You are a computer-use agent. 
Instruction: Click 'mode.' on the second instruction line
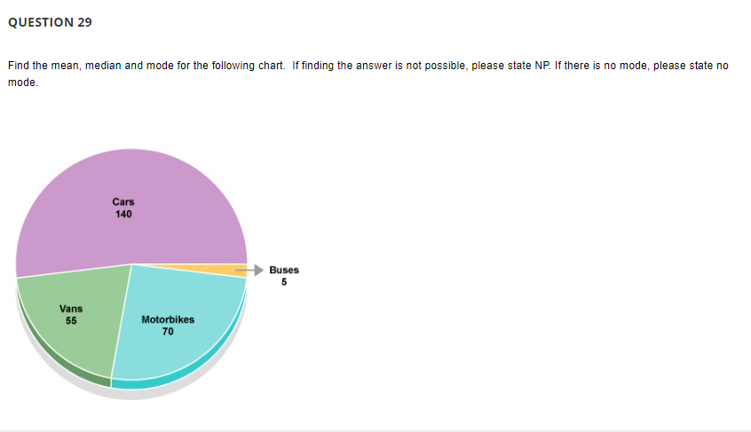tap(22, 81)
